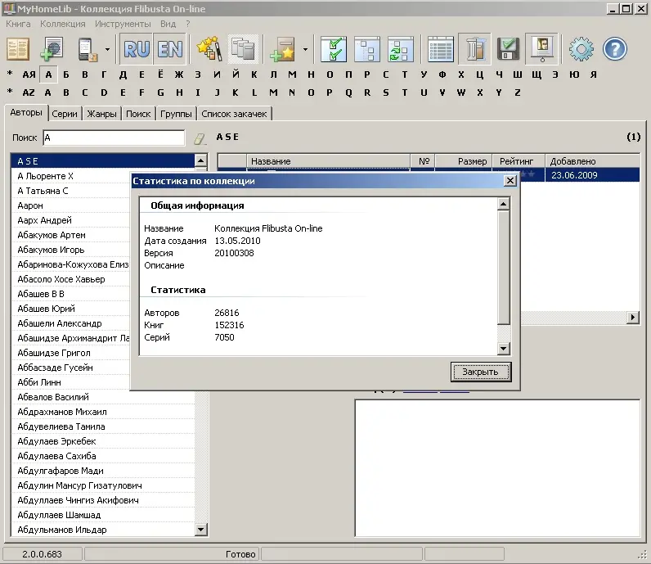Click the tree refresh green arrows icon

pos(400,49)
